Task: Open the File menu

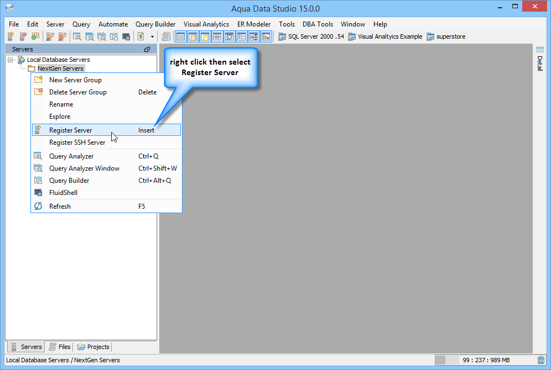Action: tap(14, 24)
